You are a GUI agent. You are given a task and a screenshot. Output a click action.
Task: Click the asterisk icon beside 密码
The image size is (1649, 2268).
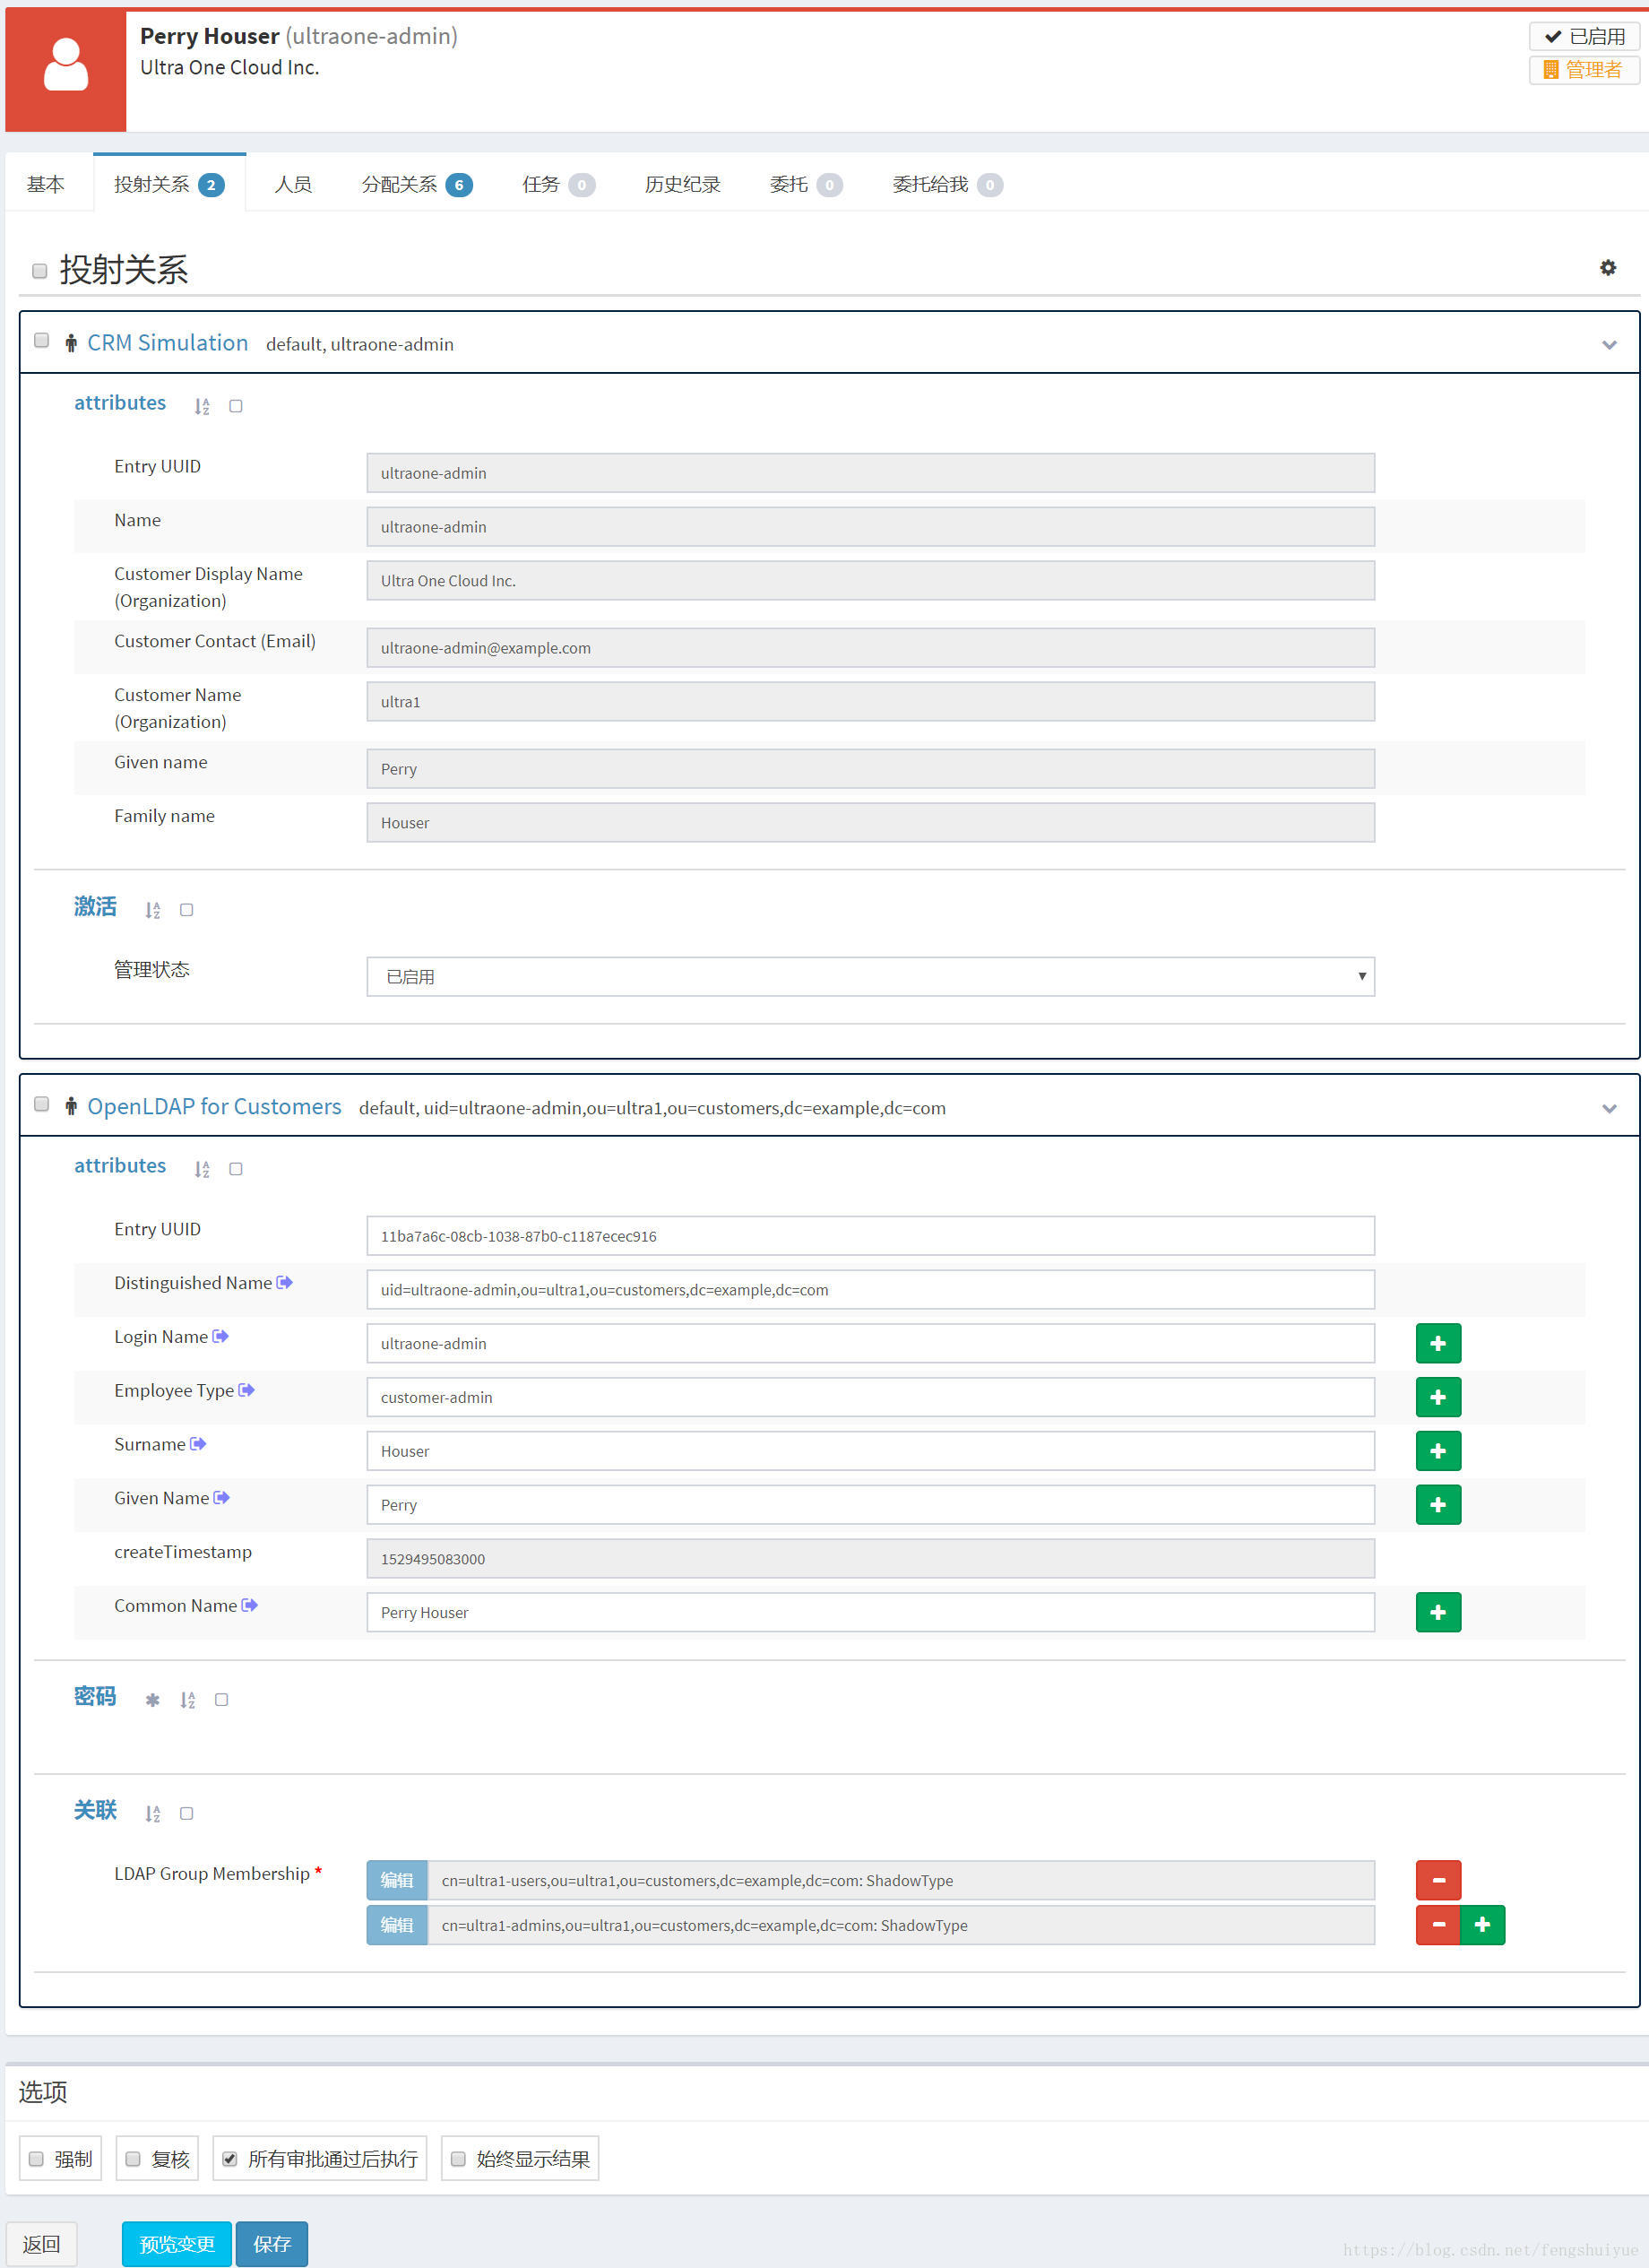(x=152, y=1700)
